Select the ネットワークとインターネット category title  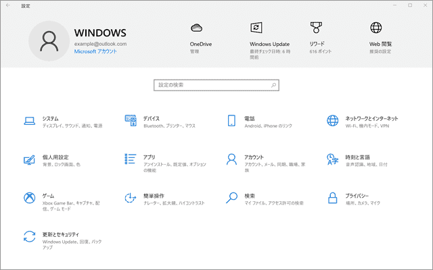371,119
